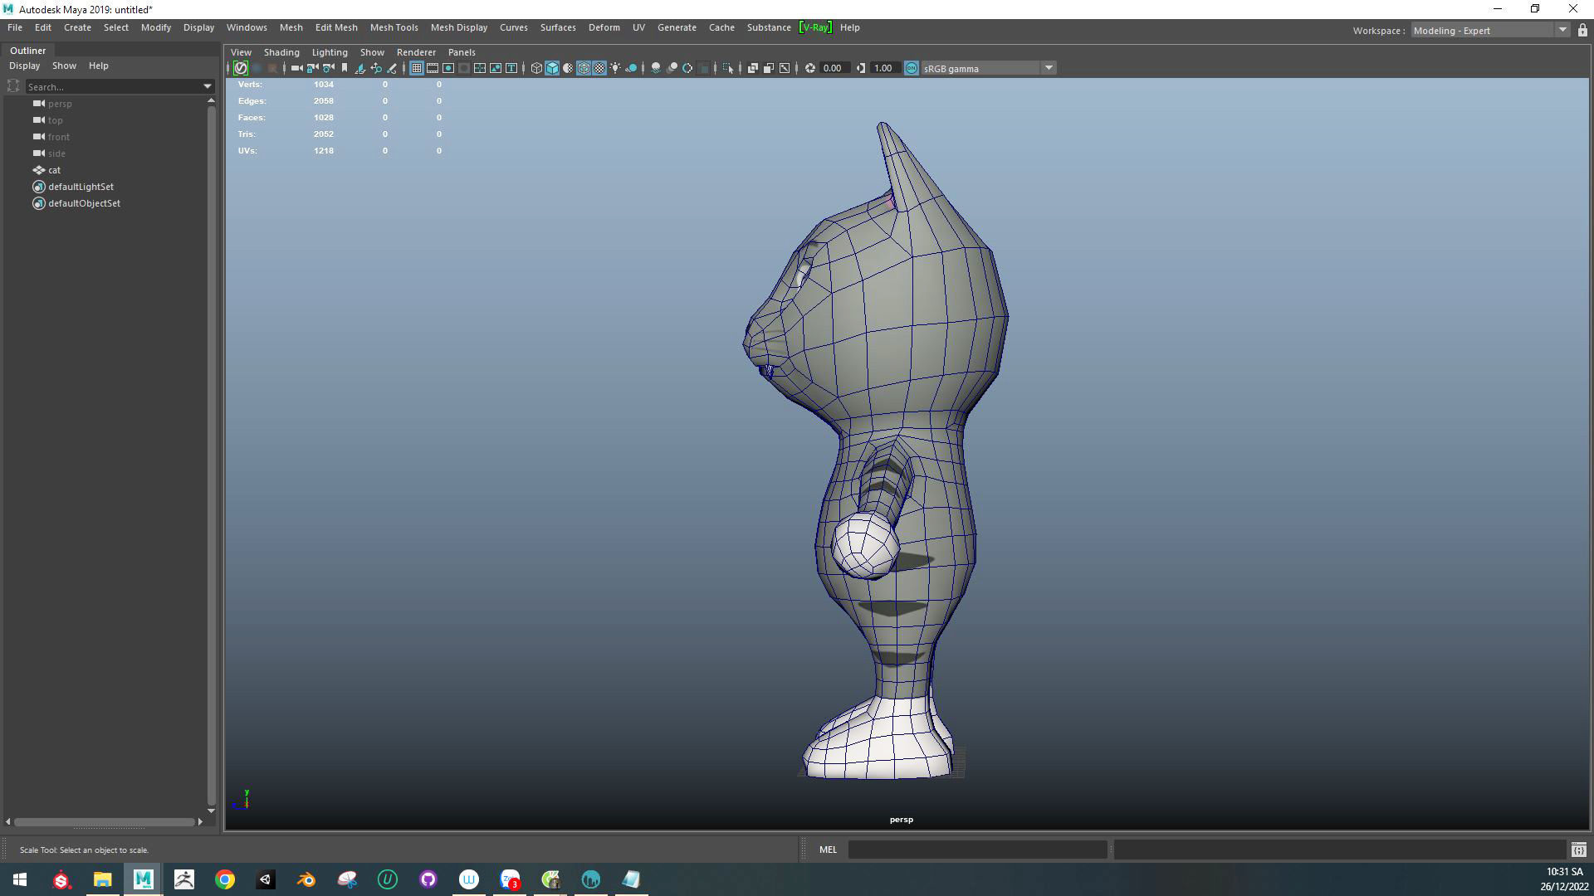The image size is (1594, 896).
Task: Click the Use All Lights bulb icon
Action: tap(615, 68)
